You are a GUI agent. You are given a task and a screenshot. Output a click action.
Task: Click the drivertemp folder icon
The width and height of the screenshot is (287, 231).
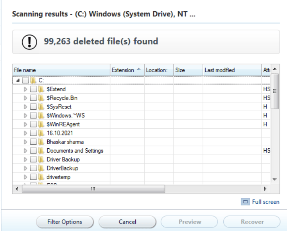[x=41, y=177]
